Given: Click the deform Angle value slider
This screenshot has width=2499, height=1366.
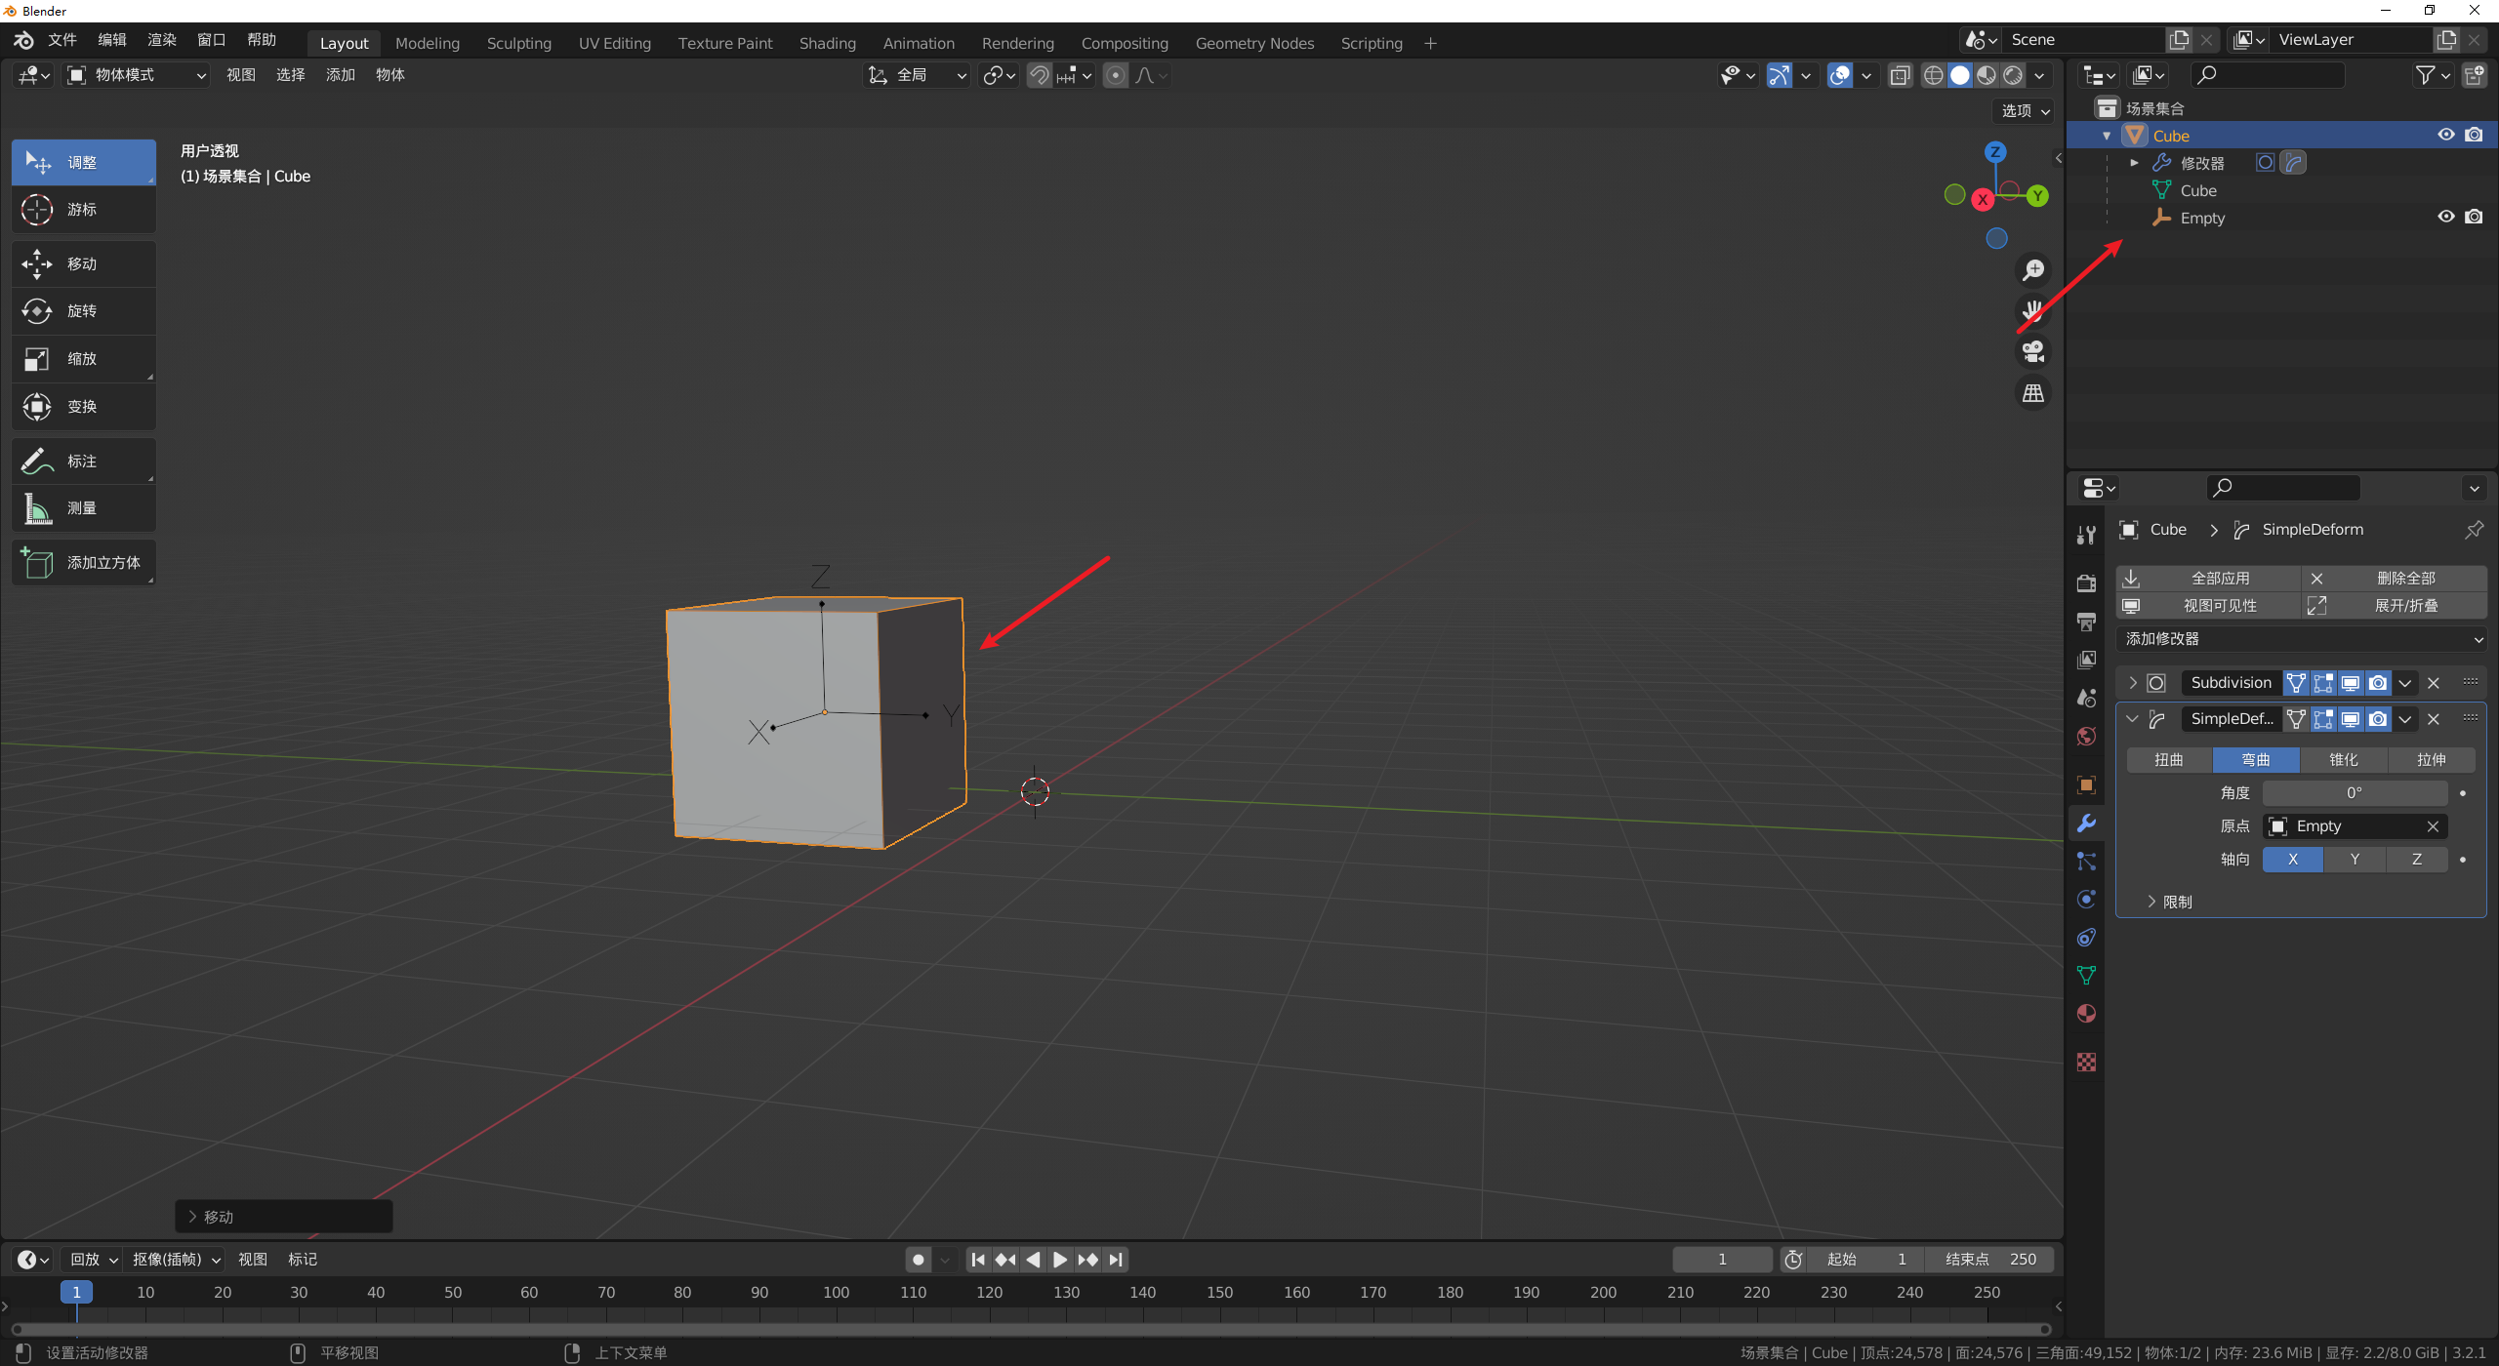Looking at the screenshot, I should [2354, 793].
